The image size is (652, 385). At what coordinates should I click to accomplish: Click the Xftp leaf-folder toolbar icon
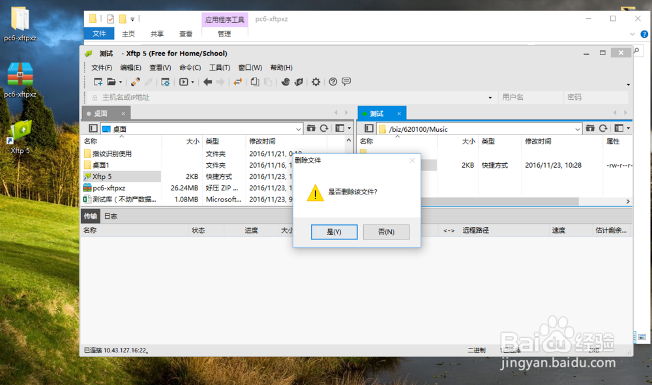[299, 82]
